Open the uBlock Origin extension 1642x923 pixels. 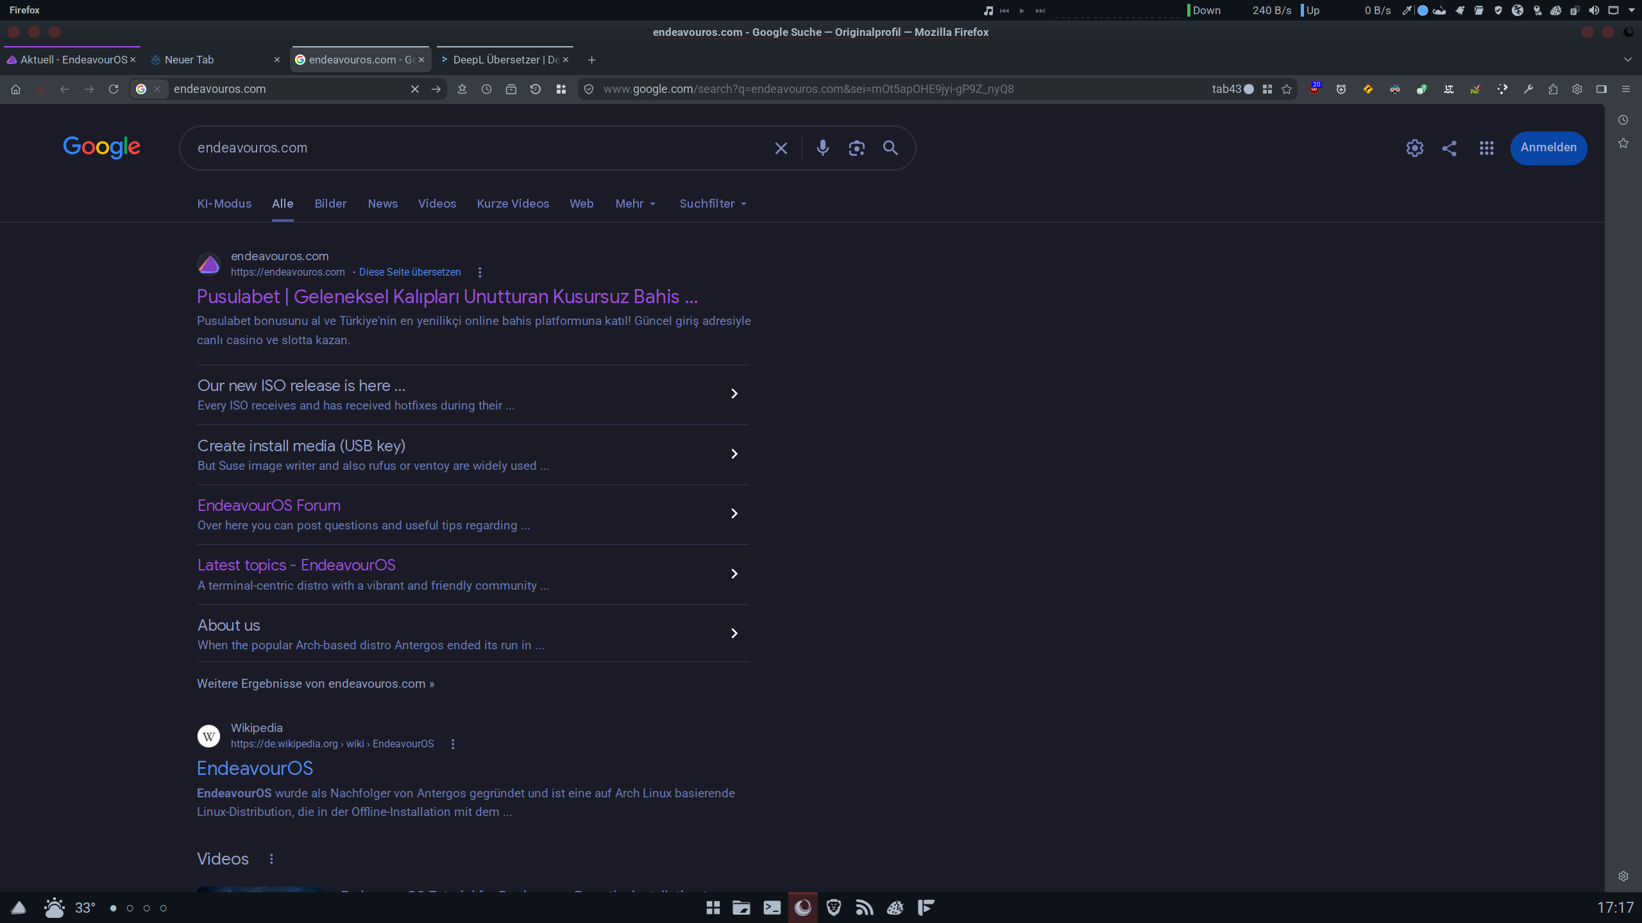(x=1315, y=88)
